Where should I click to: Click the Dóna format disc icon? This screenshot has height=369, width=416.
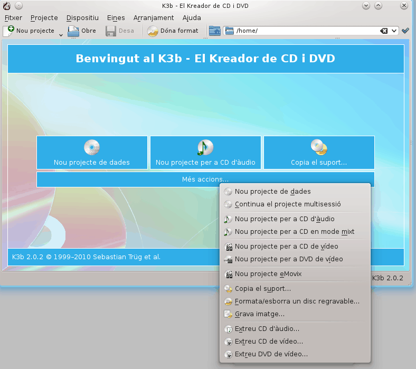click(x=153, y=31)
